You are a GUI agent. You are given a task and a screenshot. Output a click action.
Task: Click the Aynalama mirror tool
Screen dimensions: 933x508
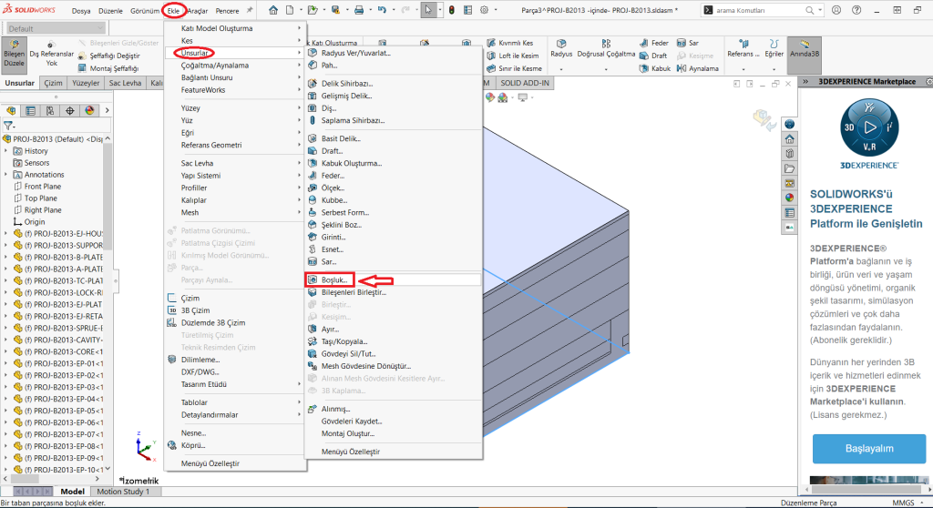pyautogui.click(x=697, y=68)
